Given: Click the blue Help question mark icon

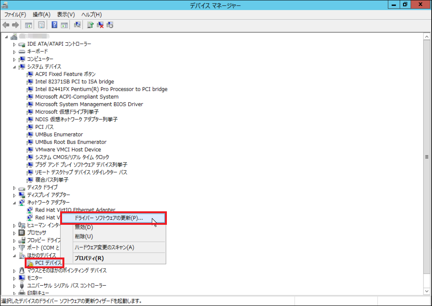Looking at the screenshot, I should [x=54, y=25].
